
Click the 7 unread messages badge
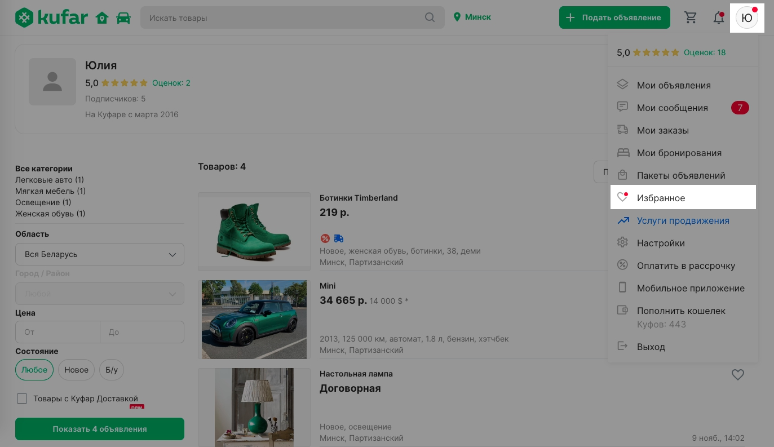coord(740,107)
